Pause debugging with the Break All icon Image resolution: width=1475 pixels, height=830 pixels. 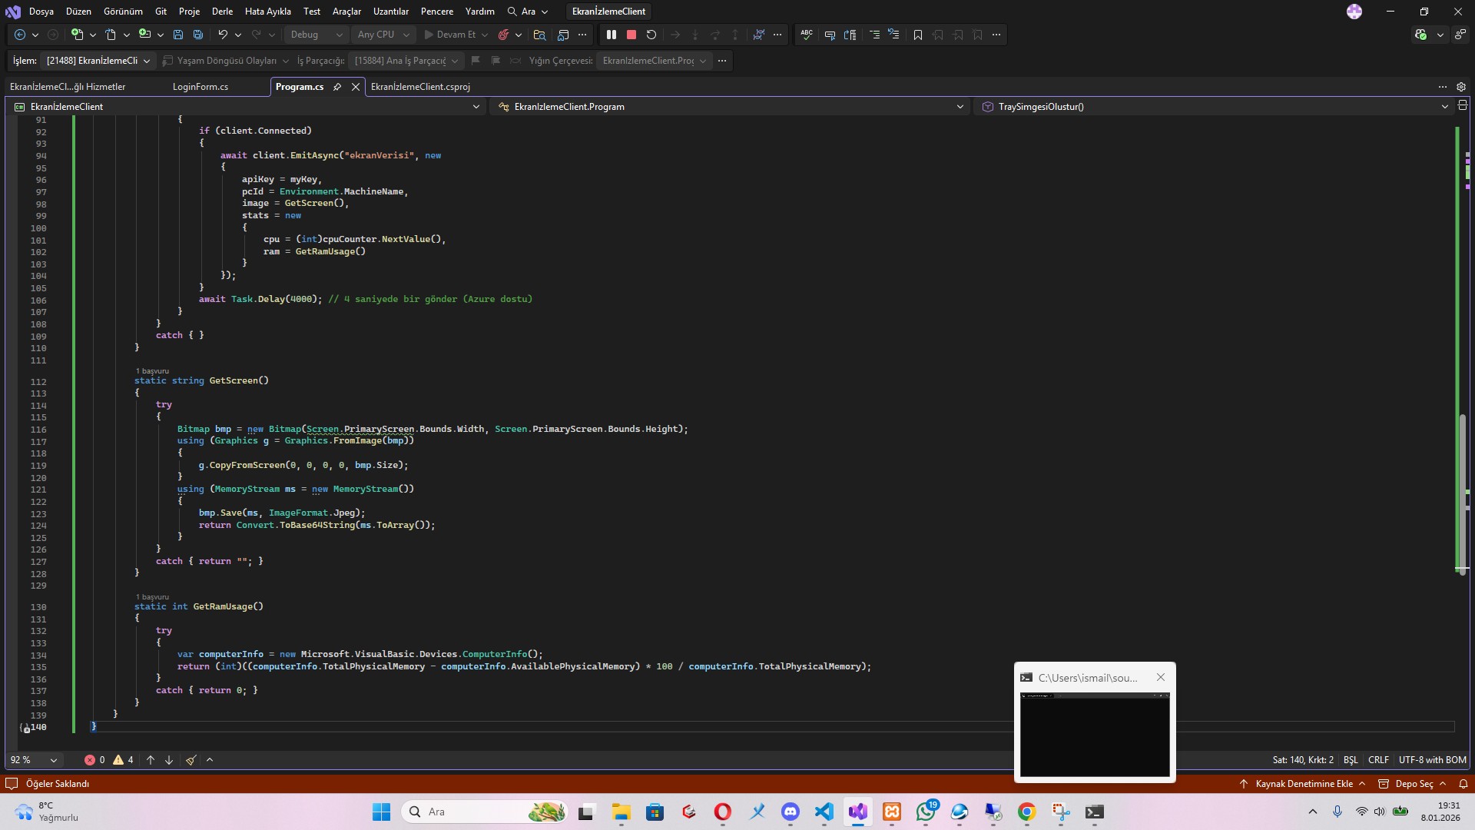pos(612,35)
